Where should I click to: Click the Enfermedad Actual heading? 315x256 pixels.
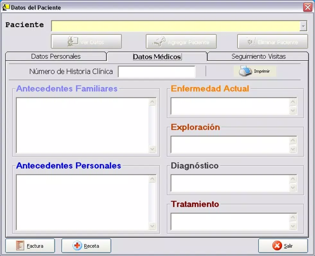coord(210,88)
